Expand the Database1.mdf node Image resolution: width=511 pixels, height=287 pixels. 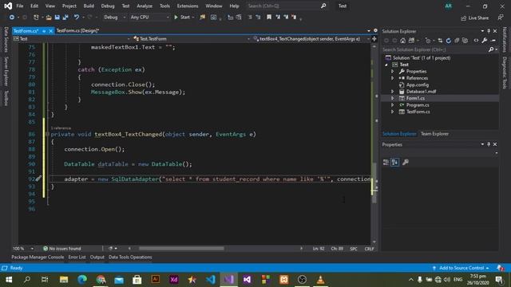click(392, 92)
